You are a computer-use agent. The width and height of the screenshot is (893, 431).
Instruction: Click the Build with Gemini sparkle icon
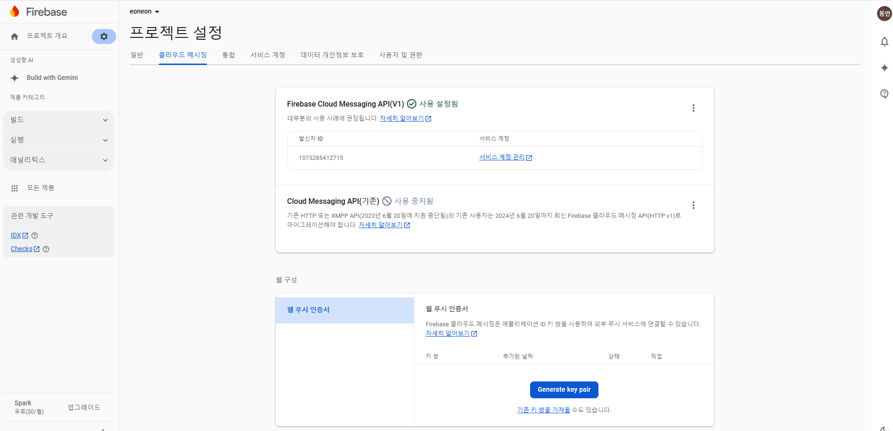click(x=15, y=78)
